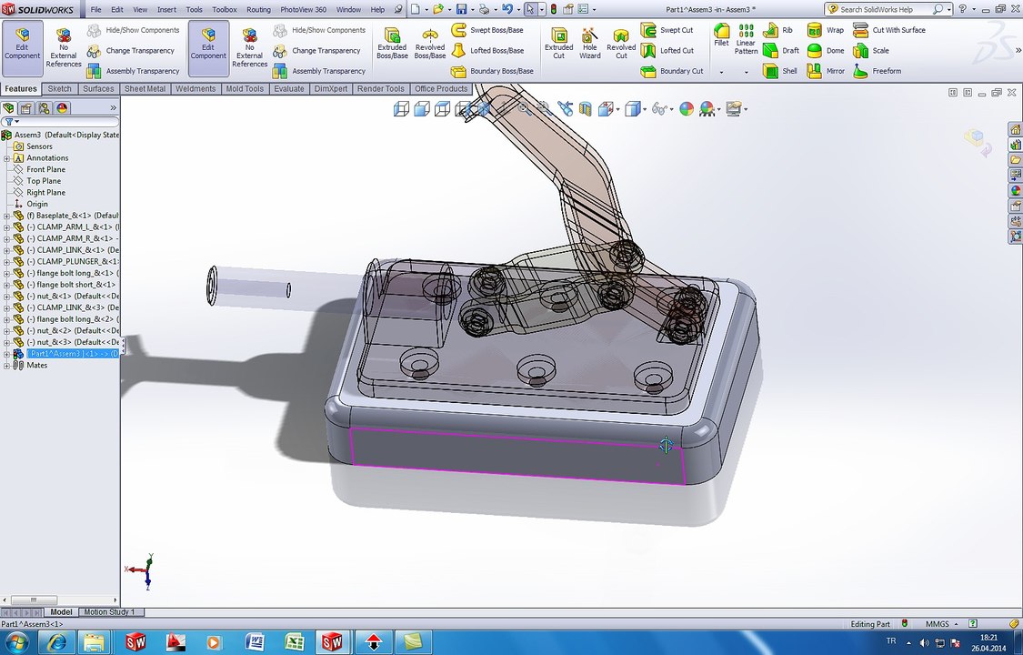
Task: Select the Revolved Boss/Base tool
Action: coord(430,43)
